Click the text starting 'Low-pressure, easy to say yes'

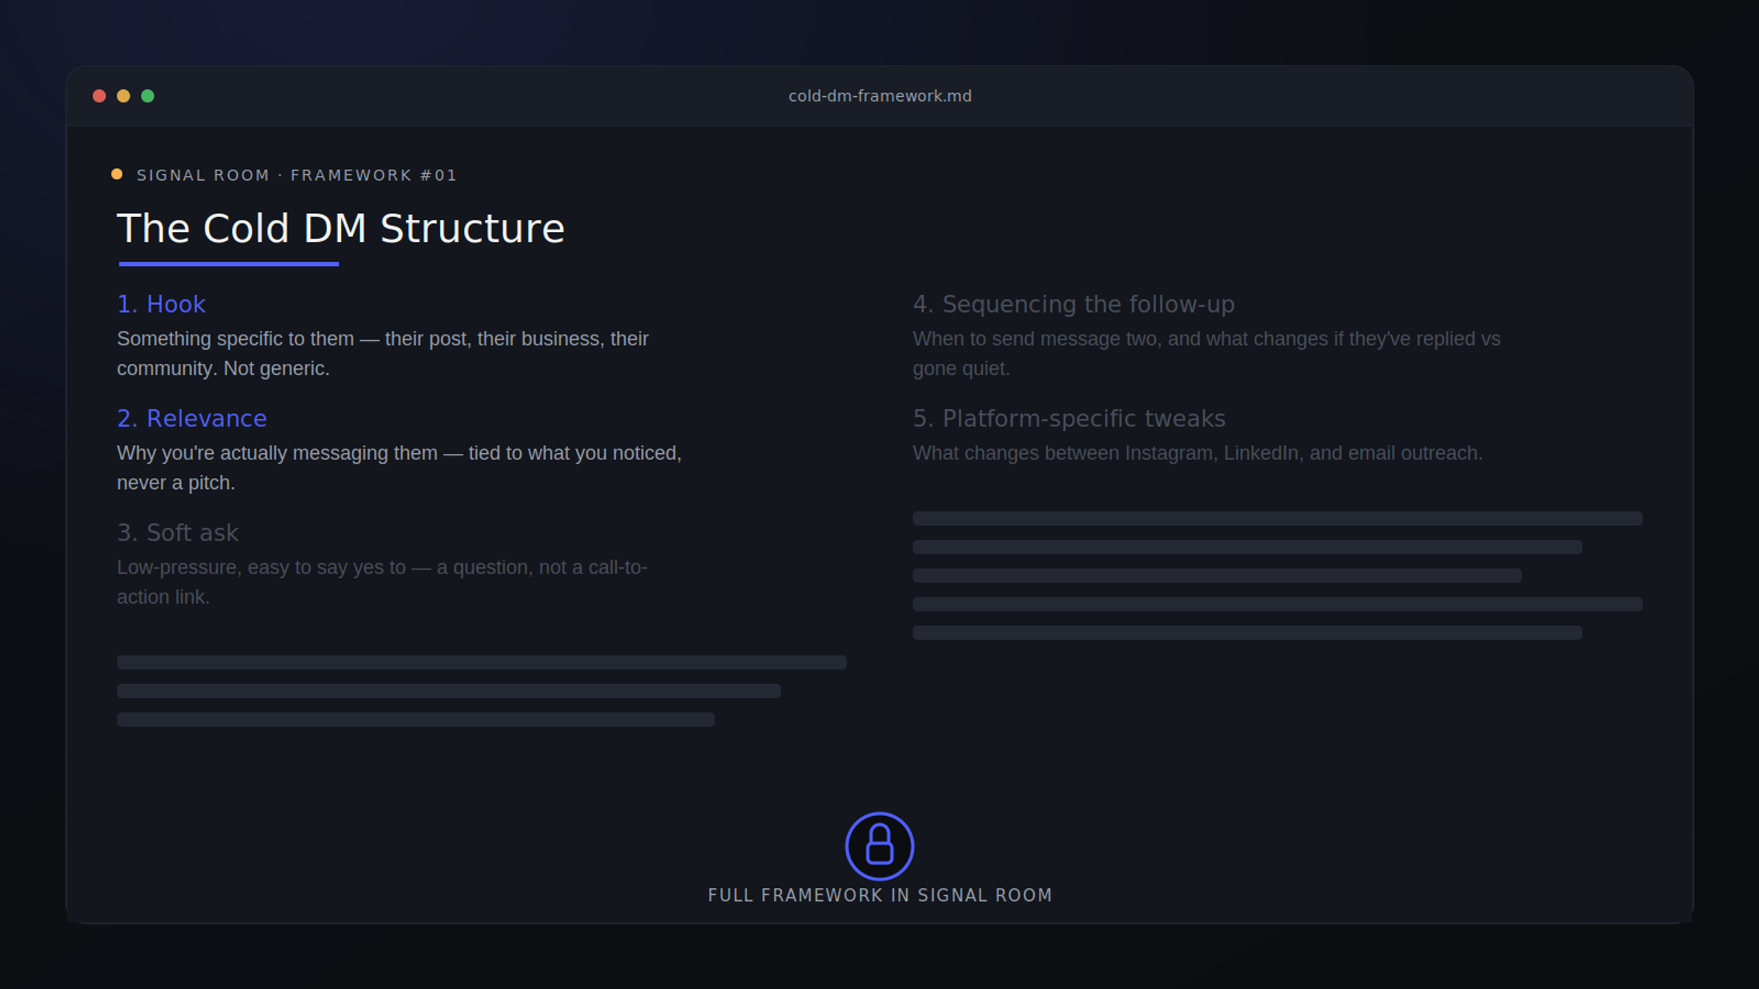coord(382,582)
